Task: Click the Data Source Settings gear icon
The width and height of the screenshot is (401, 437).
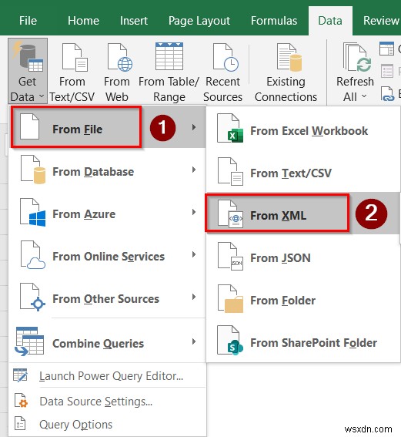Action: [x=21, y=401]
